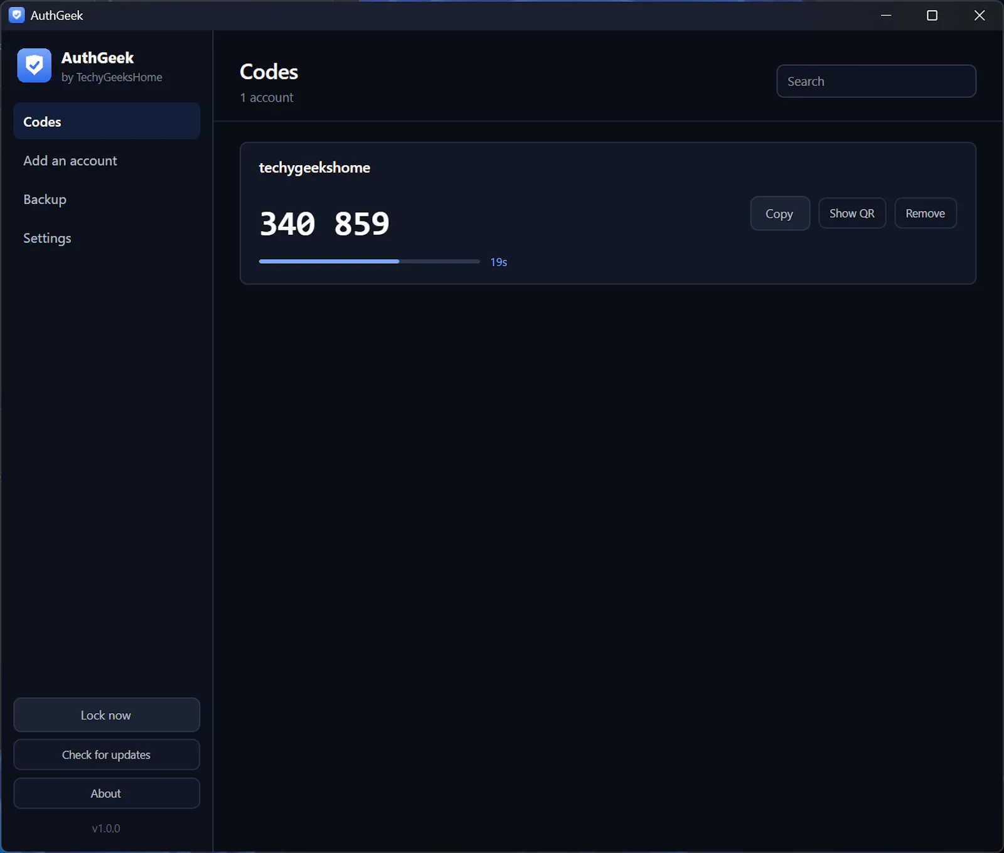
Task: Click the AuthGeek shield logo in sidebar
Action: (34, 65)
